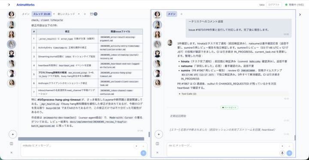Send message to mikoto with blue arrow
This screenshot has height=160, width=309.
click(143, 153)
